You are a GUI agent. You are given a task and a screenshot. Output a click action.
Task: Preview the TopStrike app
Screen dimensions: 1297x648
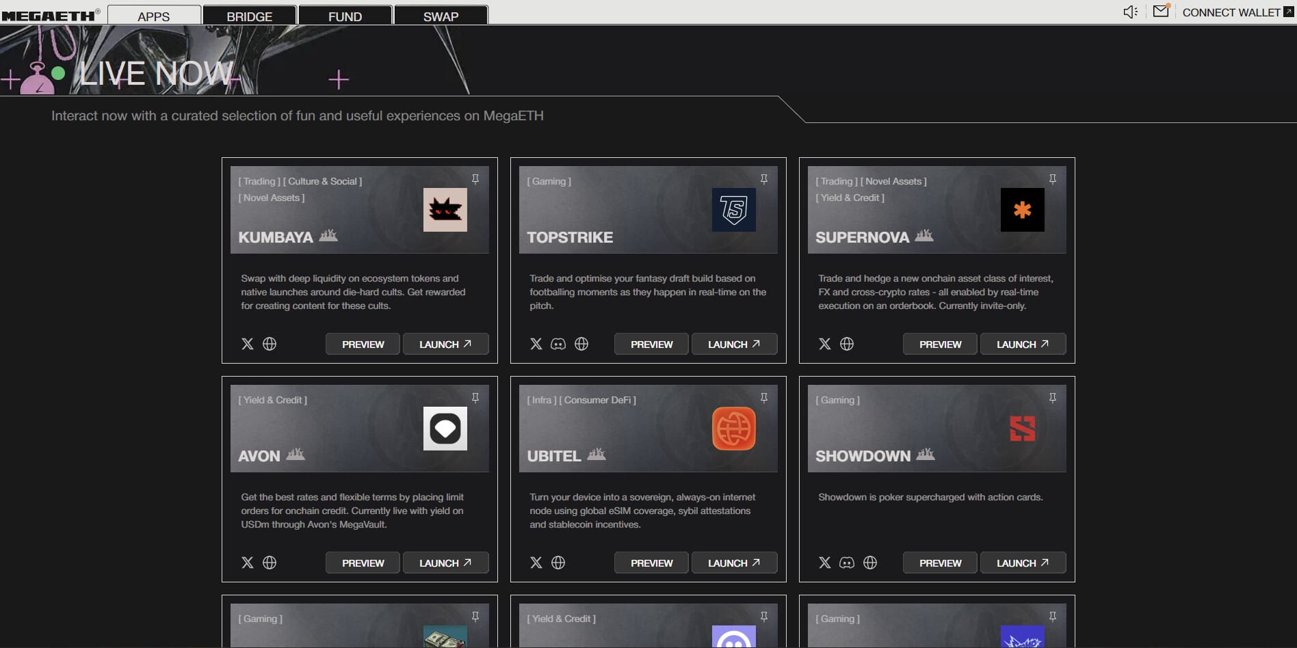click(x=651, y=344)
